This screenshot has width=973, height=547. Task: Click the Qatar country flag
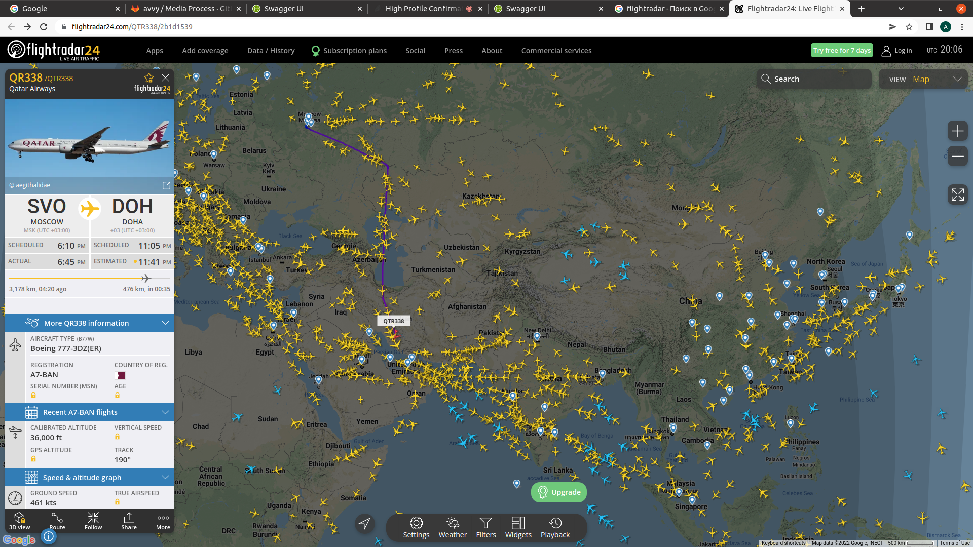(120, 375)
